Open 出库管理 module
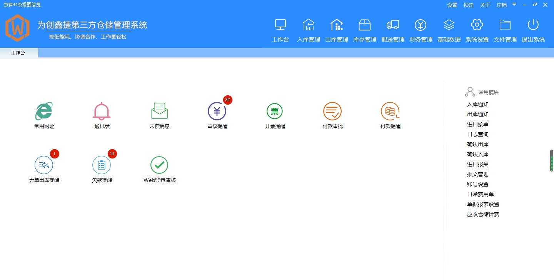This screenshot has height=280, width=554. (x=336, y=30)
